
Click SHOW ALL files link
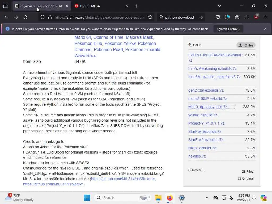point(196,170)
